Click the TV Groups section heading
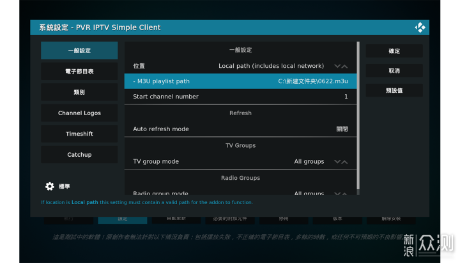Viewport: 460px width, 263px height. point(240,145)
